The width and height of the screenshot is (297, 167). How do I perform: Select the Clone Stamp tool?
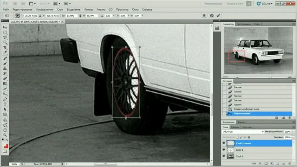tap(5, 68)
